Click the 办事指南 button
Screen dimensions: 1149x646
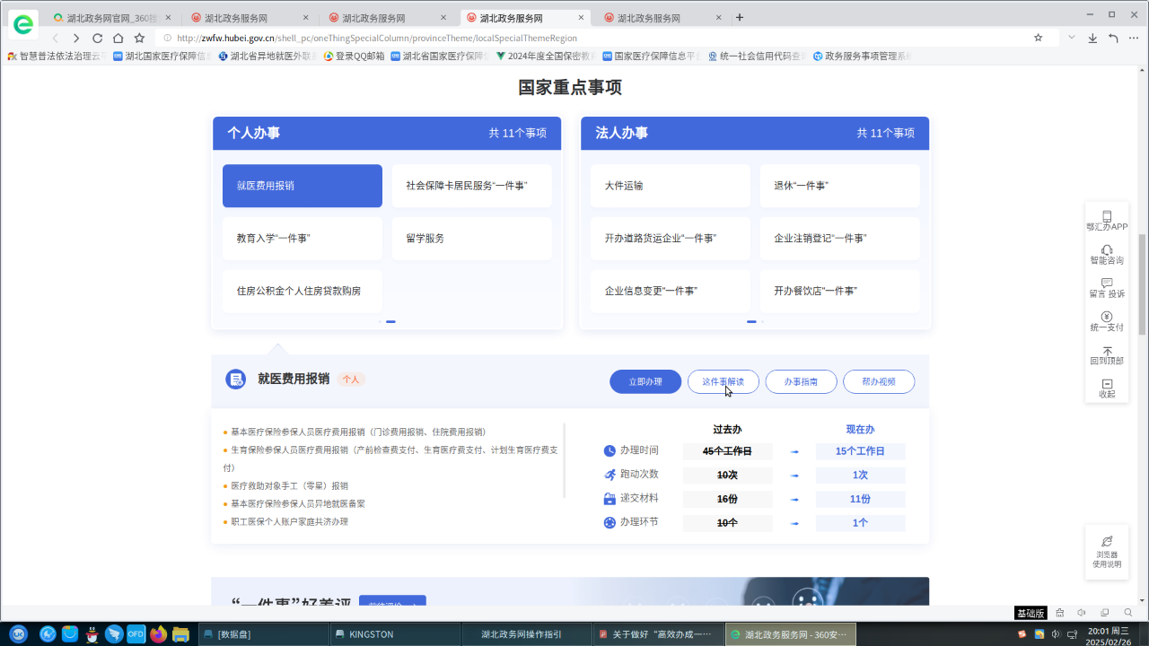(x=801, y=381)
